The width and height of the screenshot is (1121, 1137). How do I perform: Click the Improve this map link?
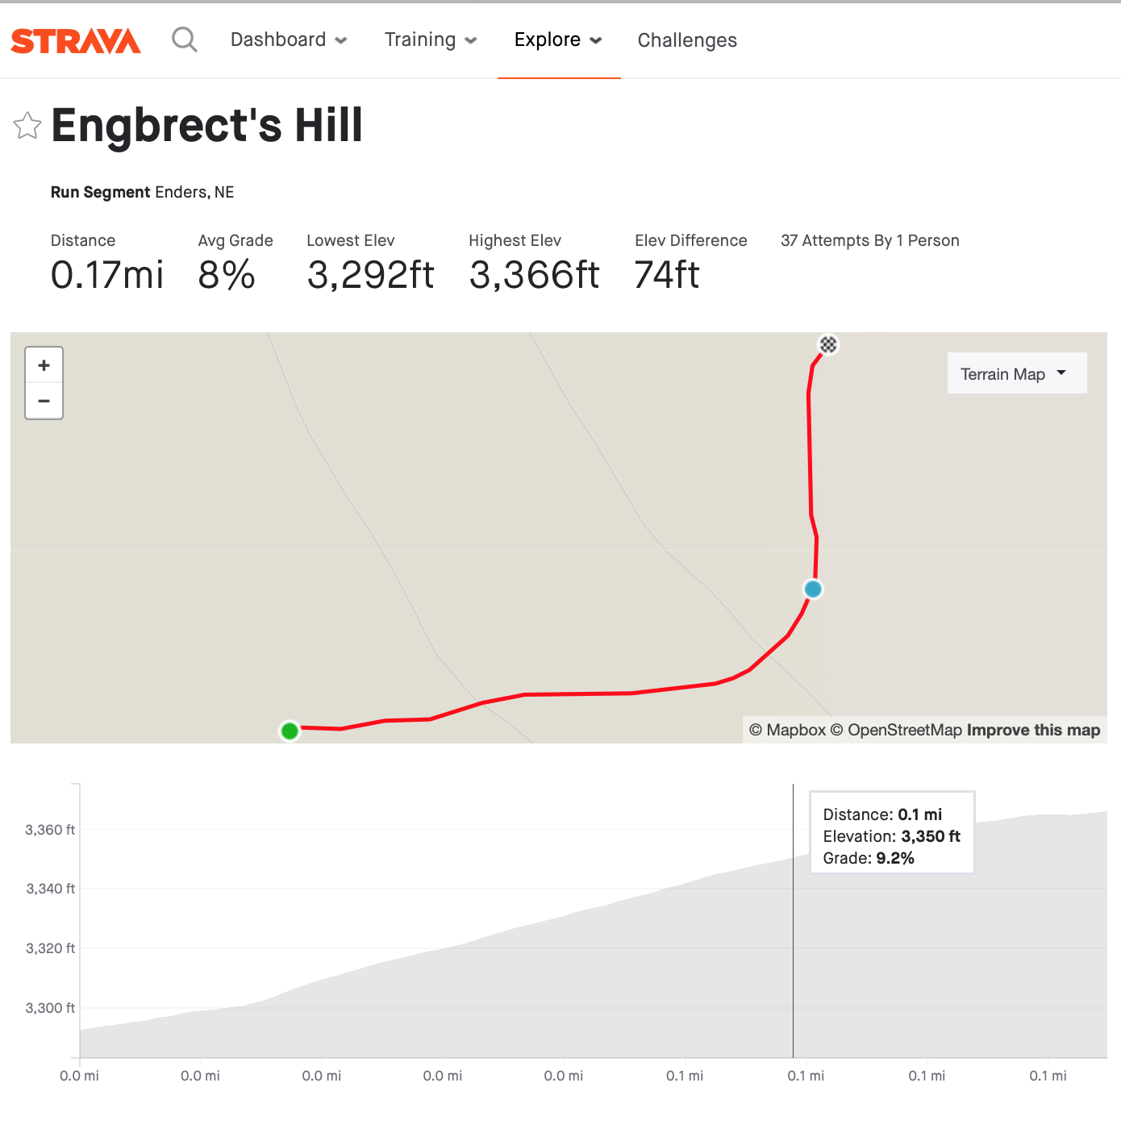pyautogui.click(x=1033, y=730)
